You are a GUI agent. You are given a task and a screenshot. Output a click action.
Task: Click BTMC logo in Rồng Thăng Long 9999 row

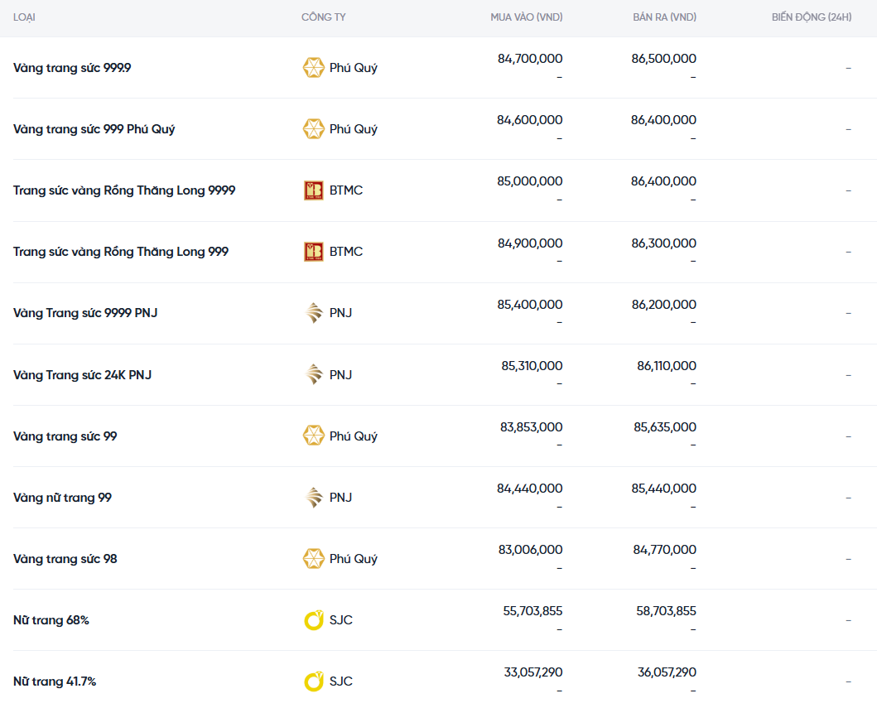[x=313, y=190]
